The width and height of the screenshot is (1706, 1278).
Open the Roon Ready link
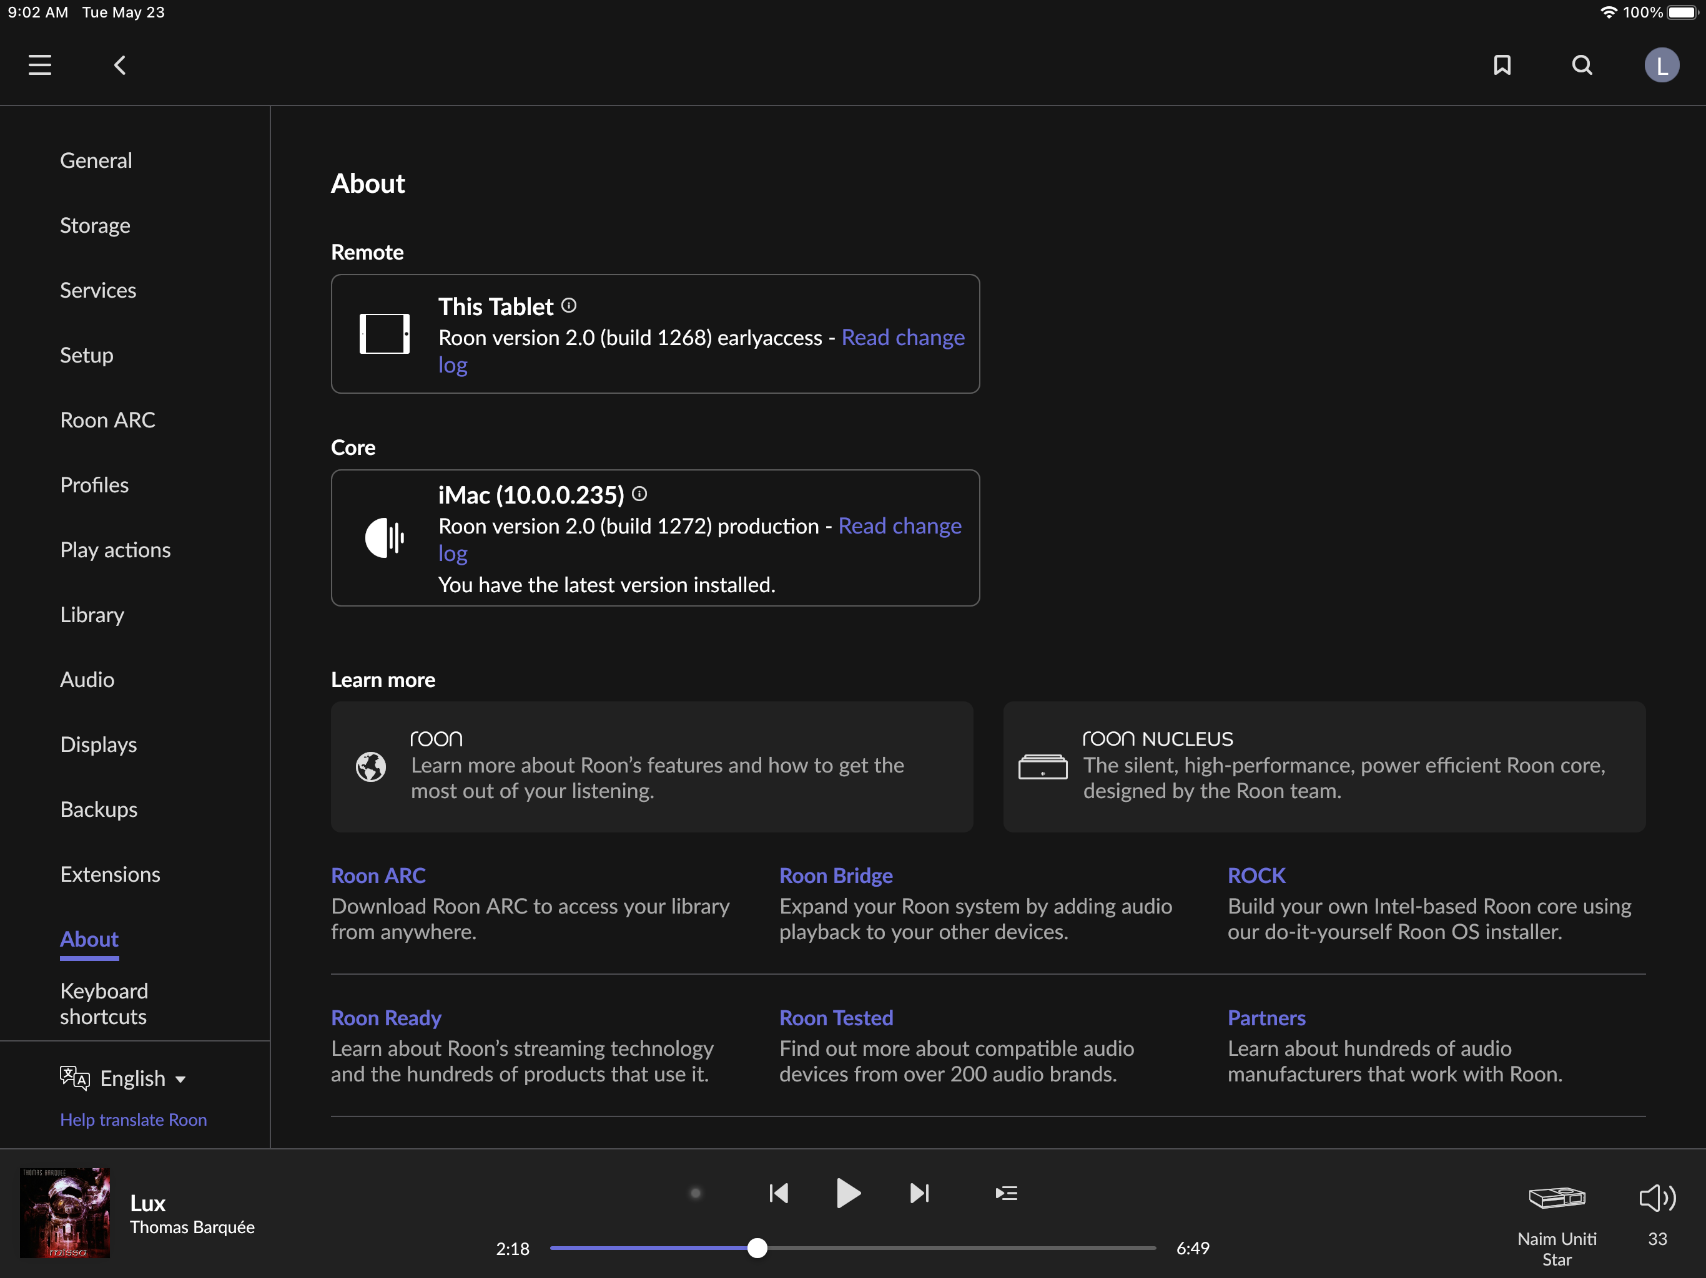pyautogui.click(x=387, y=1017)
